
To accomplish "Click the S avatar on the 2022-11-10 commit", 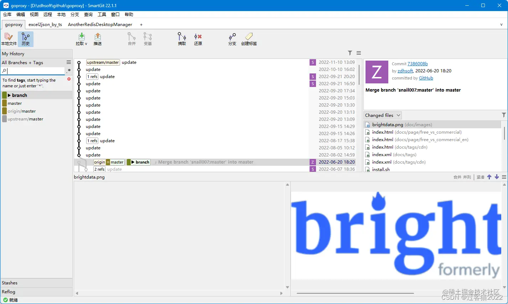I will (x=312, y=62).
